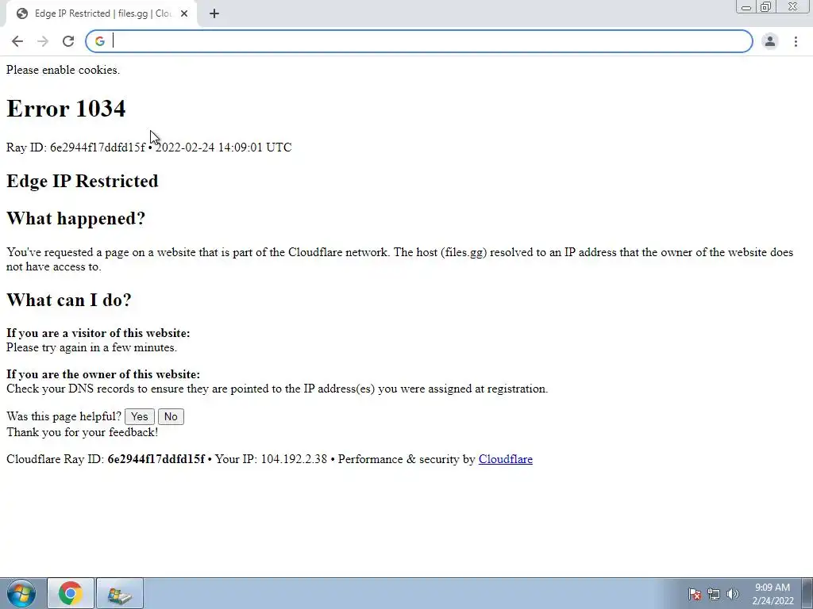The width and height of the screenshot is (813, 609).
Task: Click 'Thank you for your feedback!' text
Action: pyautogui.click(x=82, y=432)
